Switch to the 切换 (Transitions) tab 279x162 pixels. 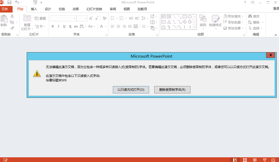pyautogui.click(x=62, y=9)
